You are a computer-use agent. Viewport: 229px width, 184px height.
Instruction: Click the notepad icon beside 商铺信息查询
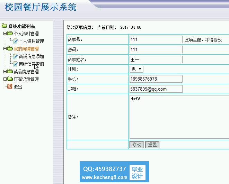point(15,64)
